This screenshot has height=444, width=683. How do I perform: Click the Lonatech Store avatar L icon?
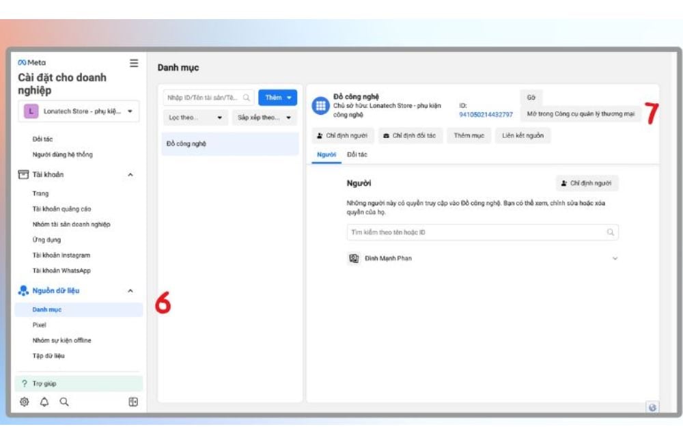pyautogui.click(x=31, y=111)
